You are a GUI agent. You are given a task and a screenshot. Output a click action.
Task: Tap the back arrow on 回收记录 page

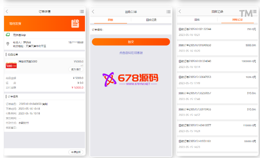pyautogui.click(x=180, y=11)
